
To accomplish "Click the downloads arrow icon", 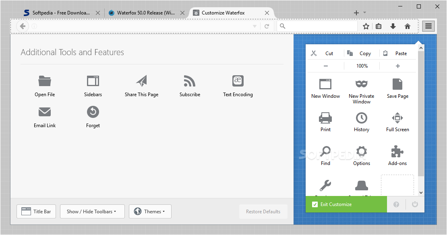I will click(x=393, y=26).
